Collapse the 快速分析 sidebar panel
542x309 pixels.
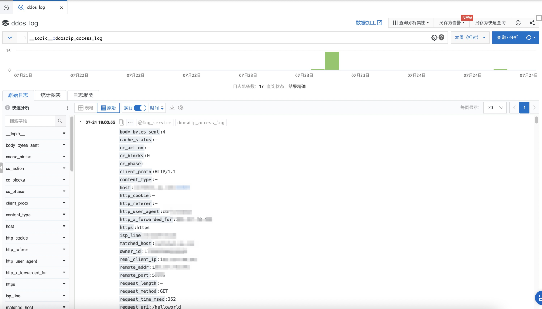tap(7, 107)
